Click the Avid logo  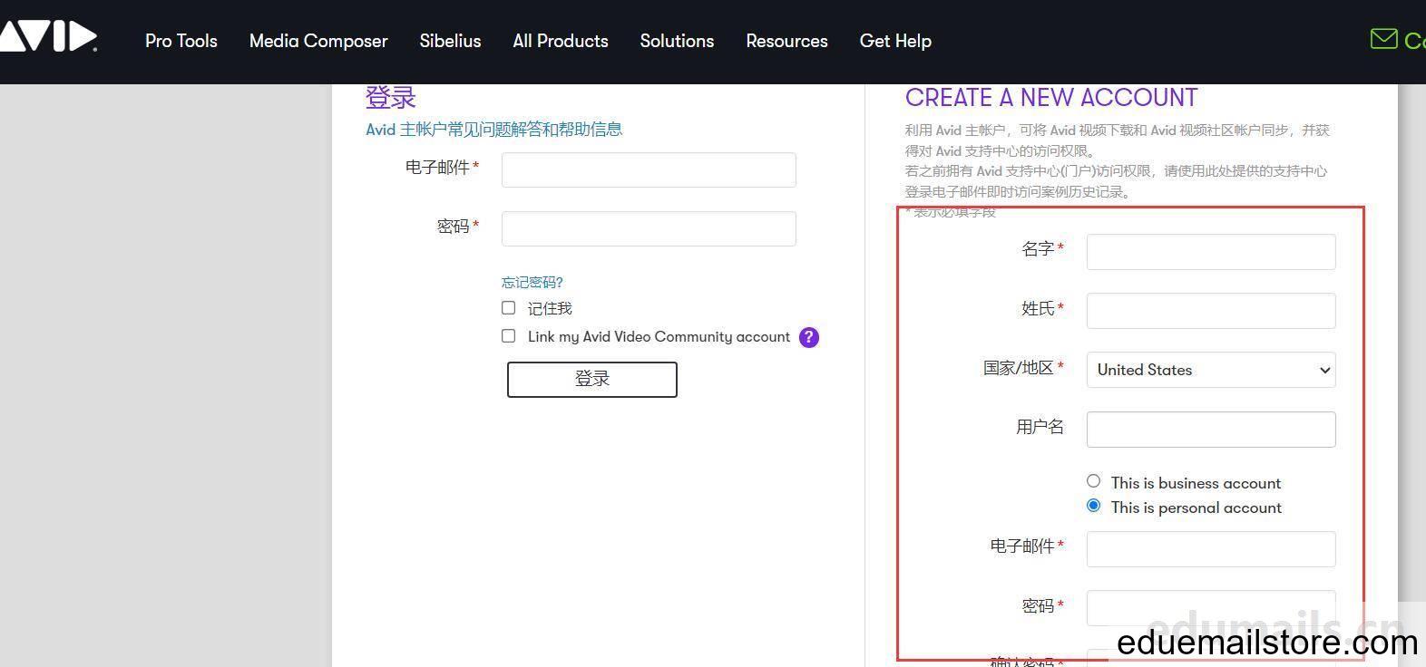point(47,37)
